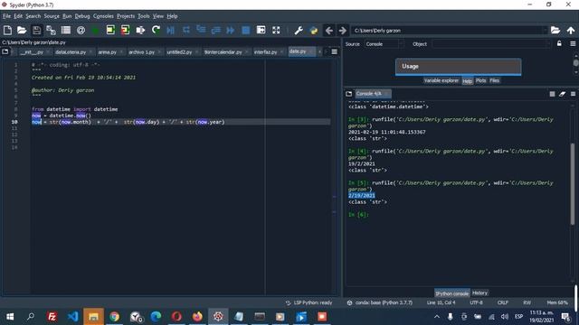The image size is (579, 325).
Task: Toggle the Help pane lock icon
Action: click(x=559, y=44)
